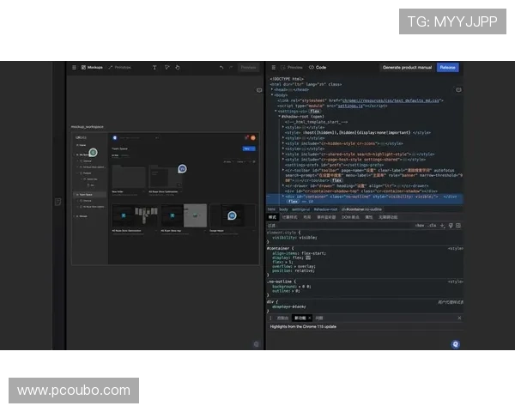
Task: Collapse the #shadow-root (open) node
Action: pos(280,116)
